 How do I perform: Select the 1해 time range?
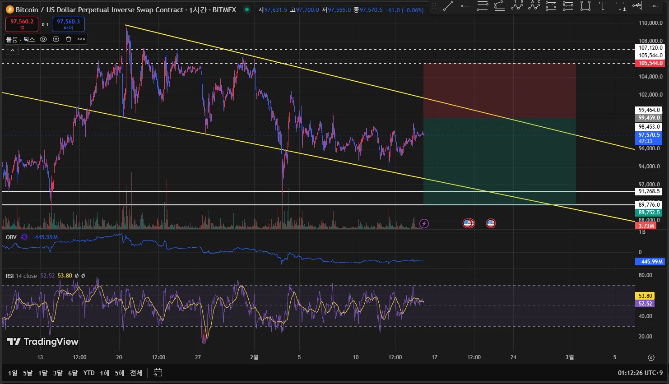pyautogui.click(x=105, y=373)
